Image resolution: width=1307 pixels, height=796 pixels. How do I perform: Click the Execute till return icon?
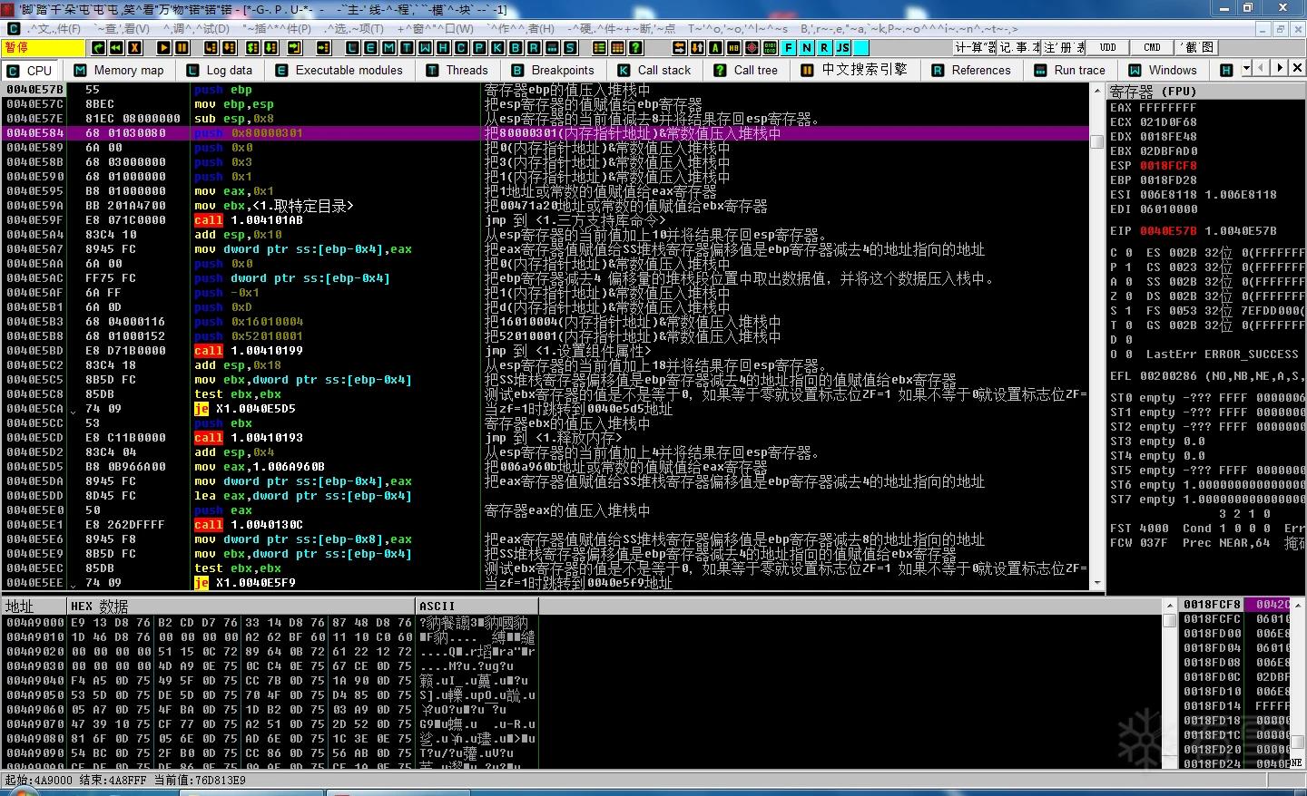pos(295,47)
